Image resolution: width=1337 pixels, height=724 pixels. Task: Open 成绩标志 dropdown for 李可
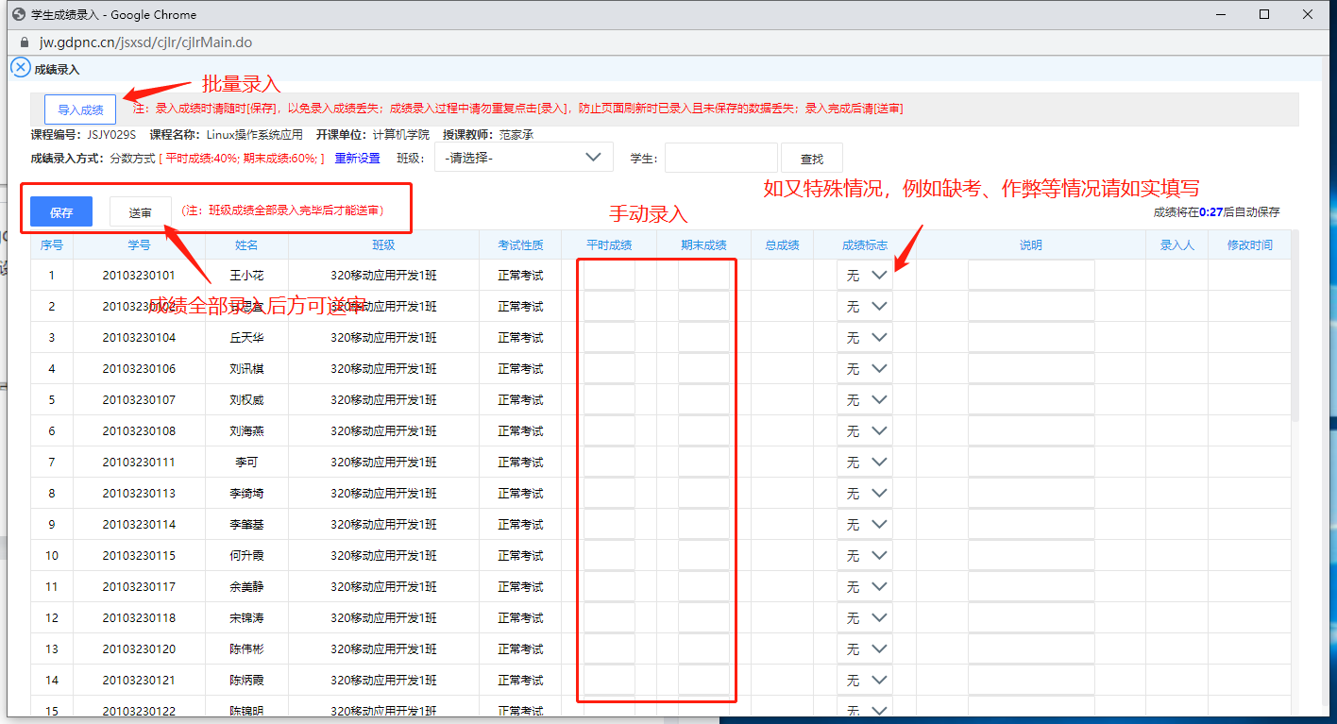[x=865, y=463]
